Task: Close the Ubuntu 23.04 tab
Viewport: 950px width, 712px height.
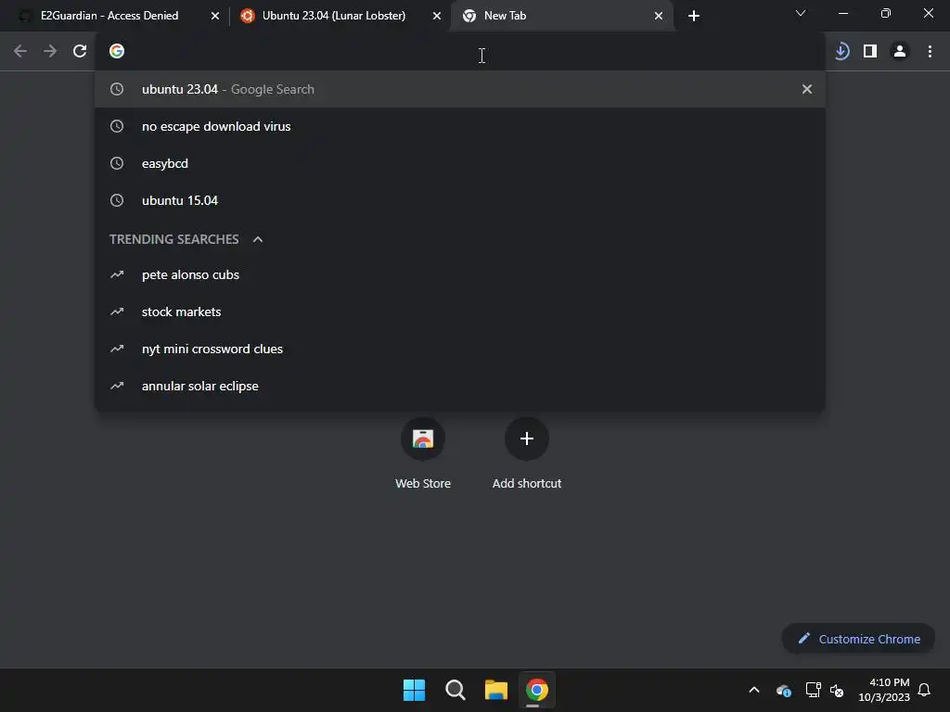Action: point(437,17)
